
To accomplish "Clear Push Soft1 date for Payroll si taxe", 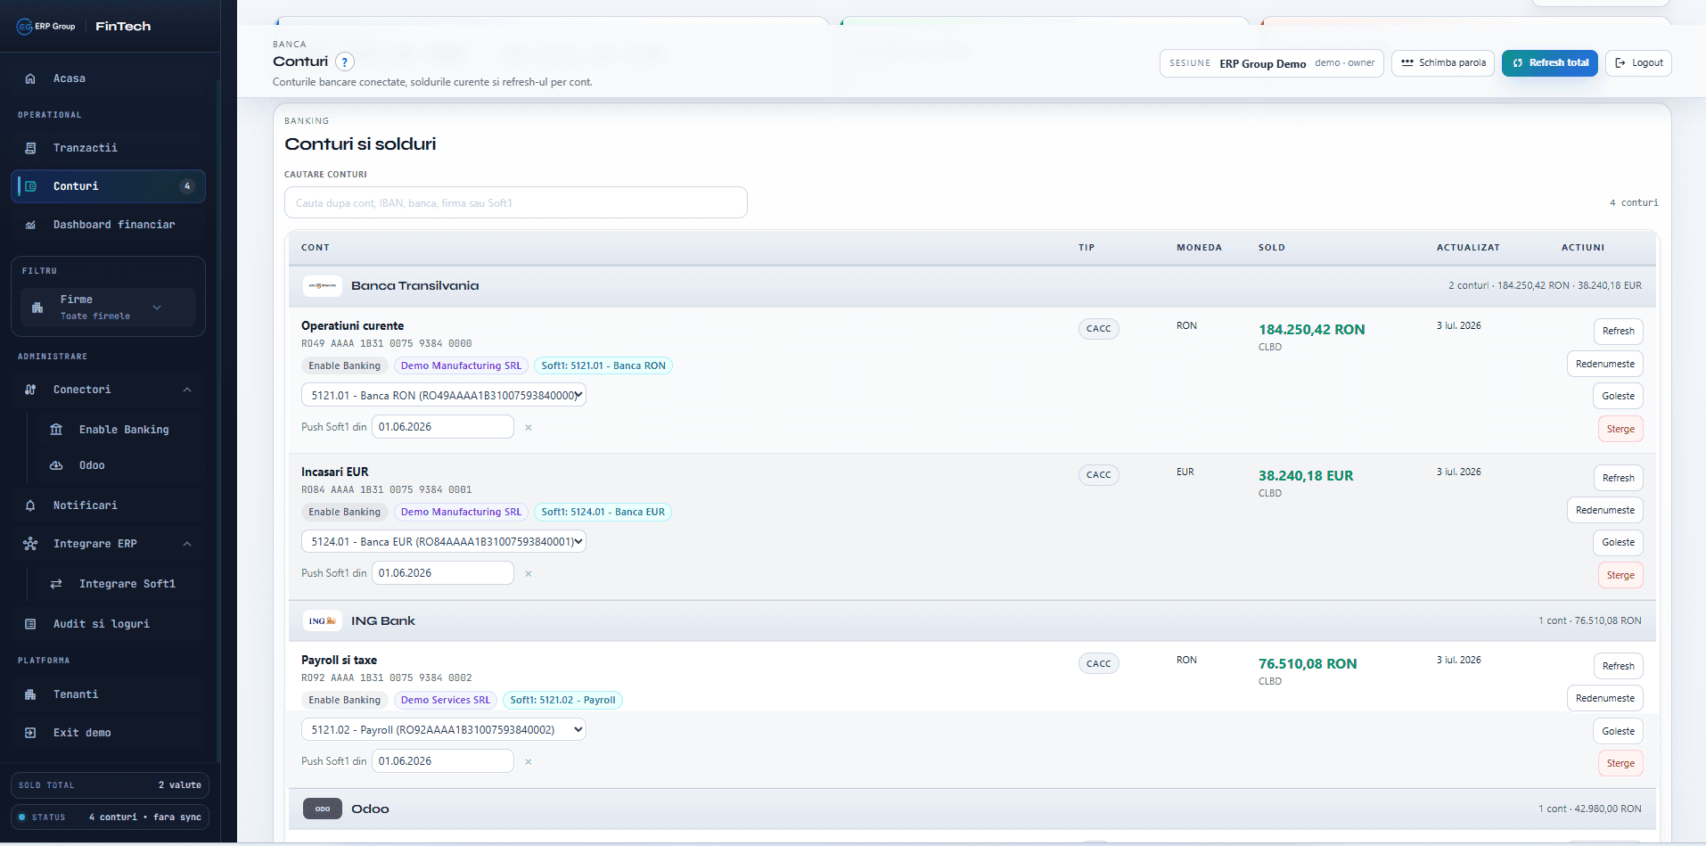I will coord(529,762).
